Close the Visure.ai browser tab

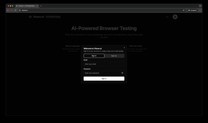point(37,6)
